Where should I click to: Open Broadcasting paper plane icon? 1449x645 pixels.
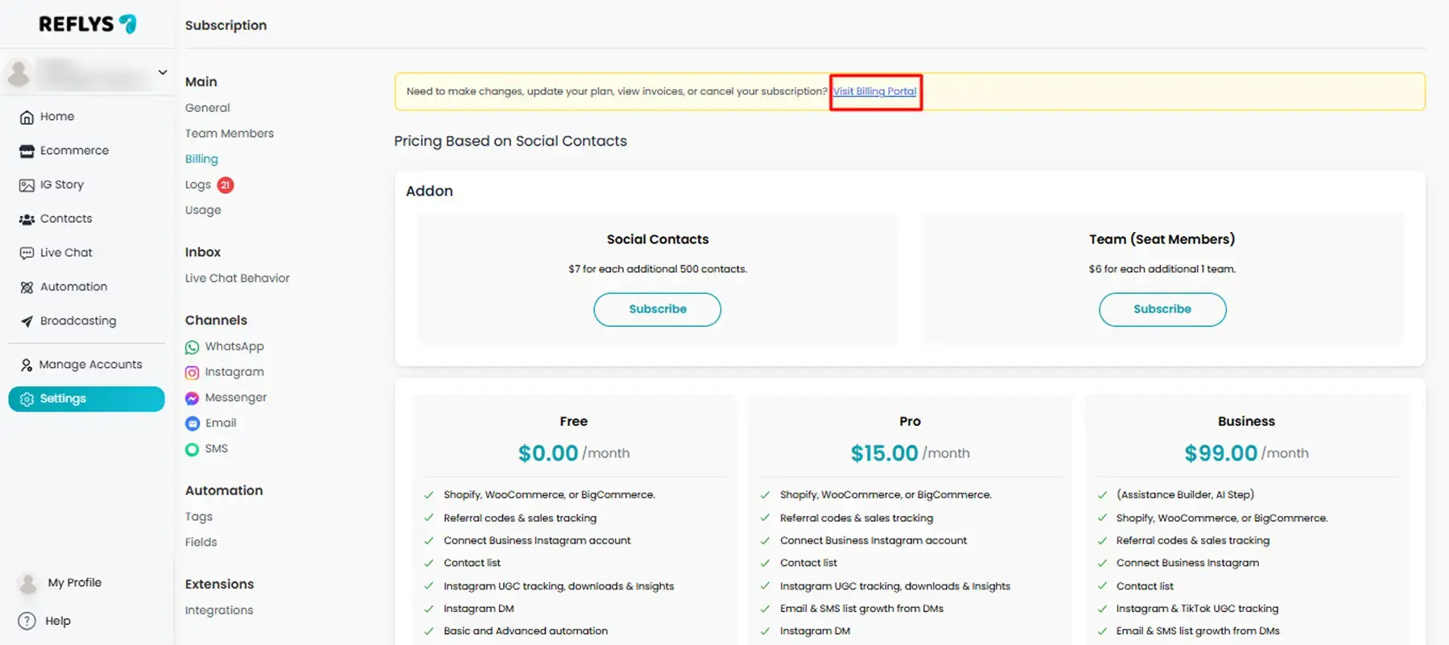tap(27, 321)
